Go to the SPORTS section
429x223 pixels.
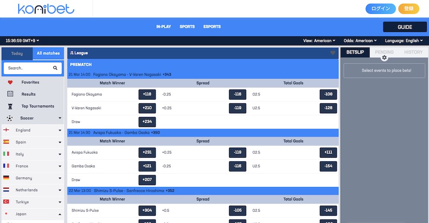[187, 27]
